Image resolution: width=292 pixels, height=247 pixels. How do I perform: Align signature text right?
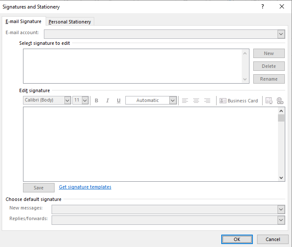(x=207, y=101)
